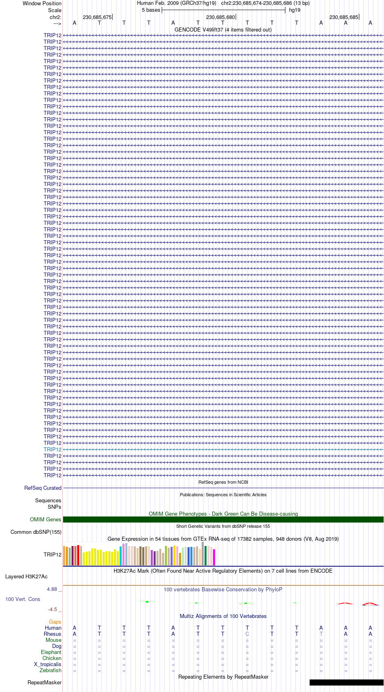Image resolution: width=384 pixels, height=692 pixels.
Task: Open the OMIM Gene Phenotypes track title
Action: pyautogui.click(x=223, y=514)
